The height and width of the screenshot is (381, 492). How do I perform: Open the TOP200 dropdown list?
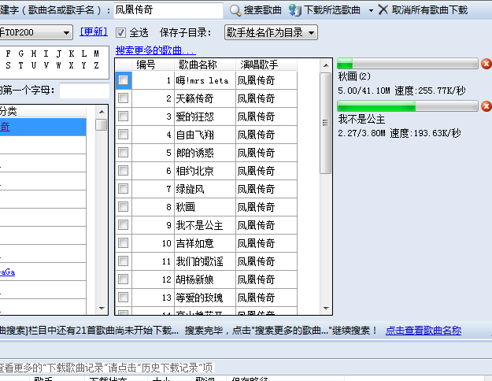[x=66, y=33]
